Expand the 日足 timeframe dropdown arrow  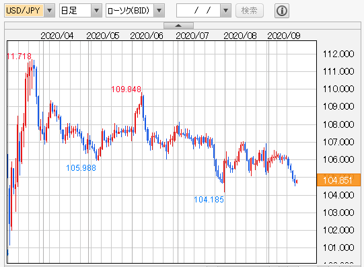[96, 11]
